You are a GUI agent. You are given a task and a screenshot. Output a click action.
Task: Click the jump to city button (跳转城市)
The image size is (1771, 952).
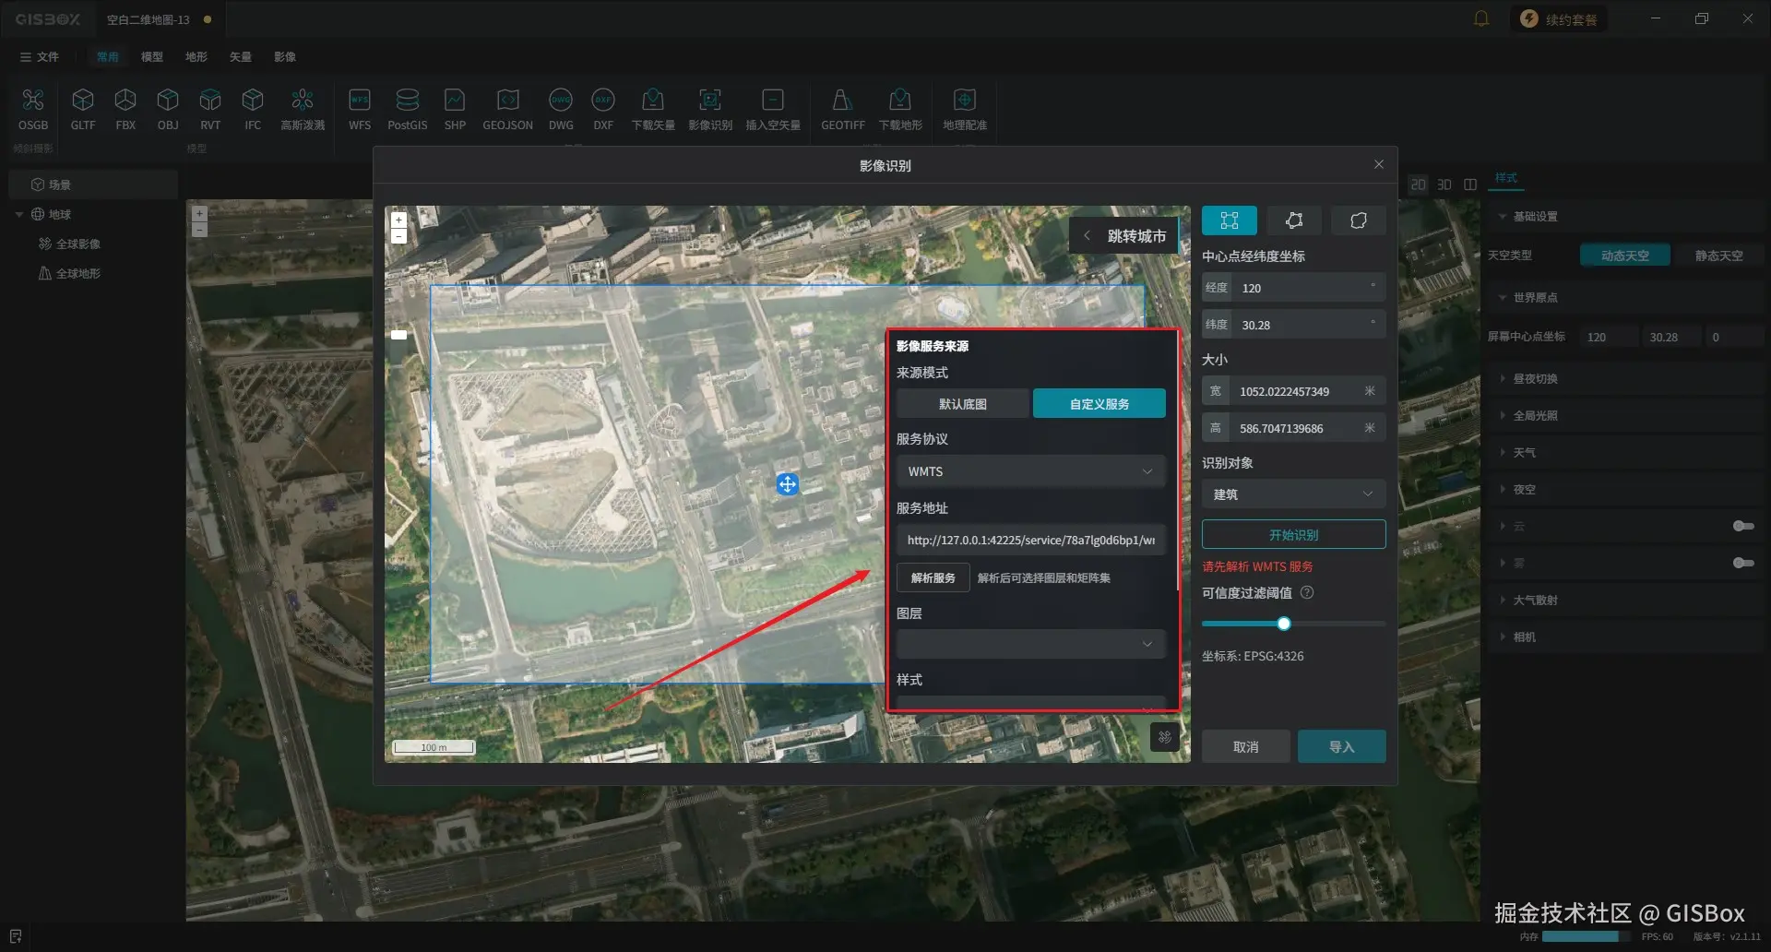pyautogui.click(x=1124, y=236)
